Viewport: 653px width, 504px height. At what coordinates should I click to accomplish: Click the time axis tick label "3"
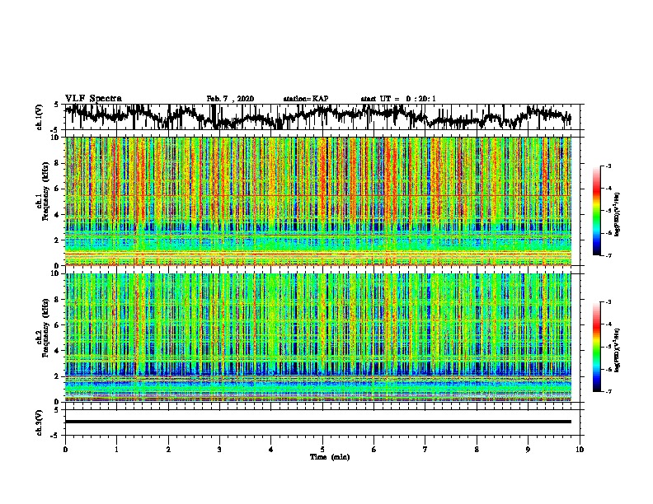[219, 449]
